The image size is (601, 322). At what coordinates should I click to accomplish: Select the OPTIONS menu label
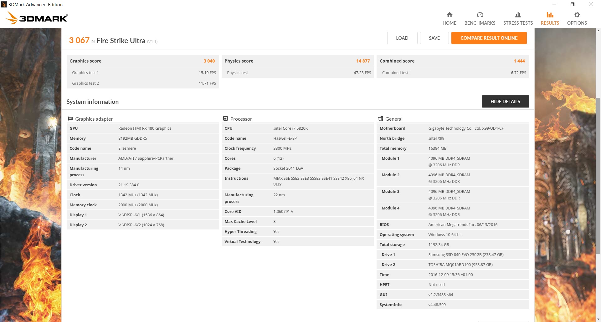577,23
